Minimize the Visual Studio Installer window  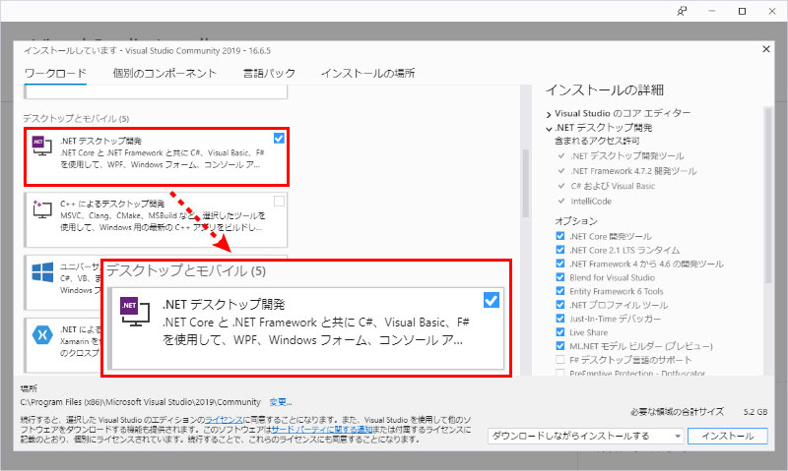(711, 11)
